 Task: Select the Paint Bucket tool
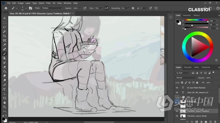pyautogui.click(x=5, y=71)
